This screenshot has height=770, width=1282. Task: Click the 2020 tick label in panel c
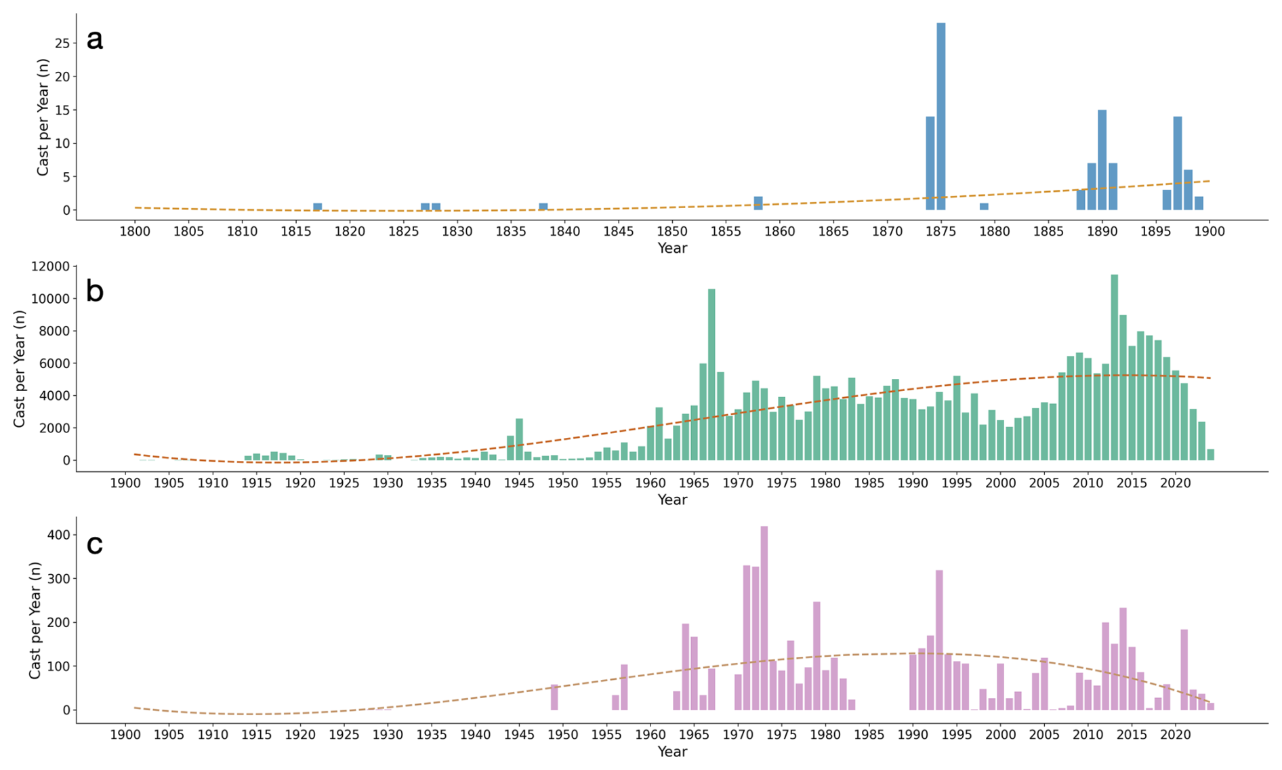[x=1175, y=735]
